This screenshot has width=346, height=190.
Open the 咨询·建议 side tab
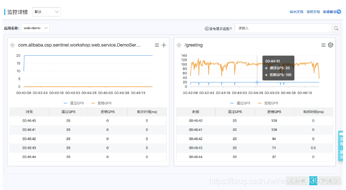click(341, 145)
